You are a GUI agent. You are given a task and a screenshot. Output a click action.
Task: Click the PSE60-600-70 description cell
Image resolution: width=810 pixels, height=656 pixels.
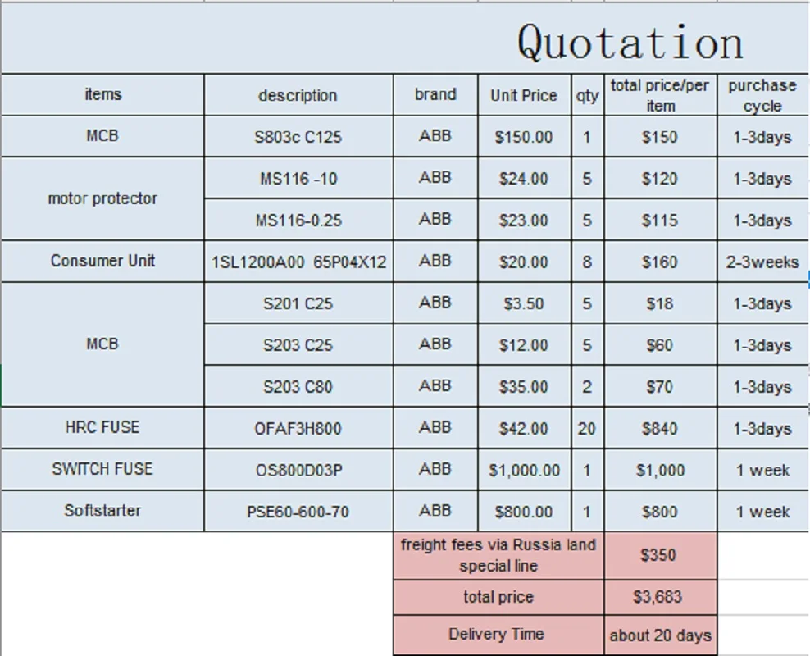click(x=298, y=512)
